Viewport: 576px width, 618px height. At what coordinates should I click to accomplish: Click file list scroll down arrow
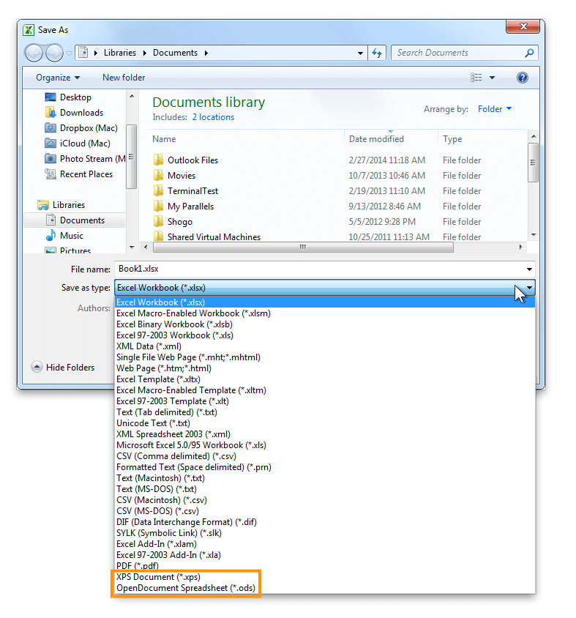[x=534, y=235]
